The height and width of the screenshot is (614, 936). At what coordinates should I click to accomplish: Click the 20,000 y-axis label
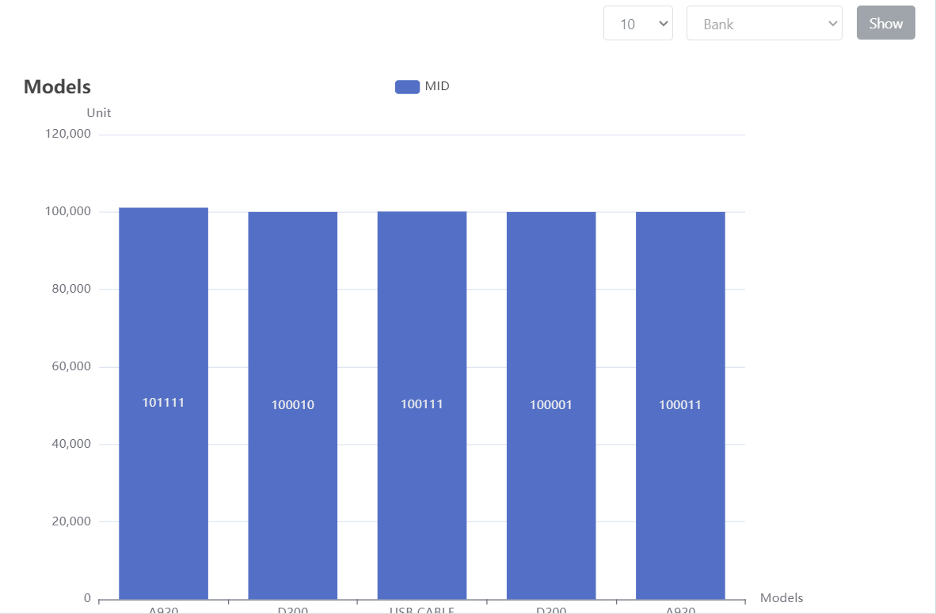[72, 521]
